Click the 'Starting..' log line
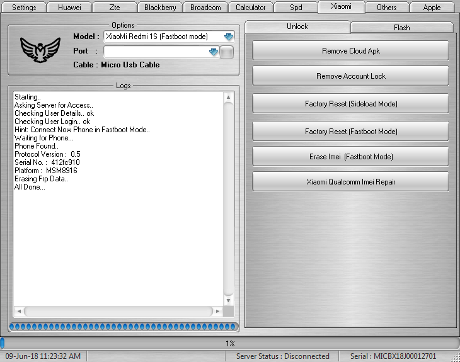 (28, 97)
